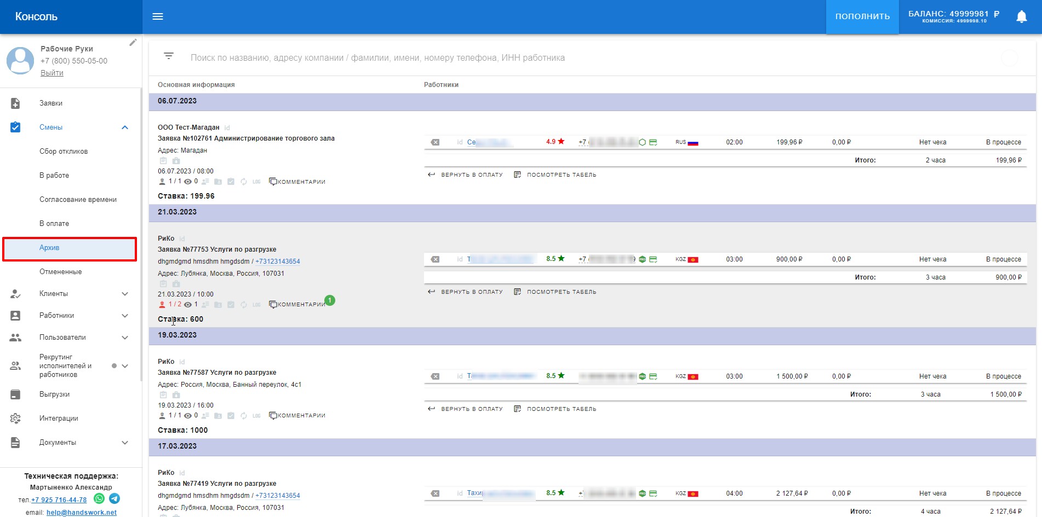Remove worker from request №77419 row
The height and width of the screenshot is (517, 1042).
tap(435, 493)
